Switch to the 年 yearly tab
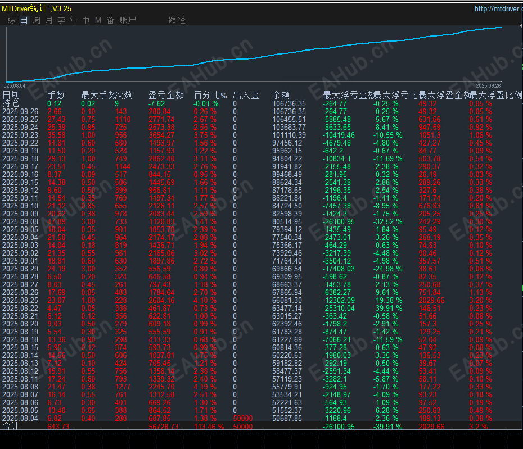This screenshot has height=449, width=523. pos(73,20)
